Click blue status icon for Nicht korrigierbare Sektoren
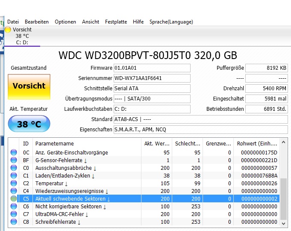This screenshot has width=291, height=231. [x=14, y=207]
